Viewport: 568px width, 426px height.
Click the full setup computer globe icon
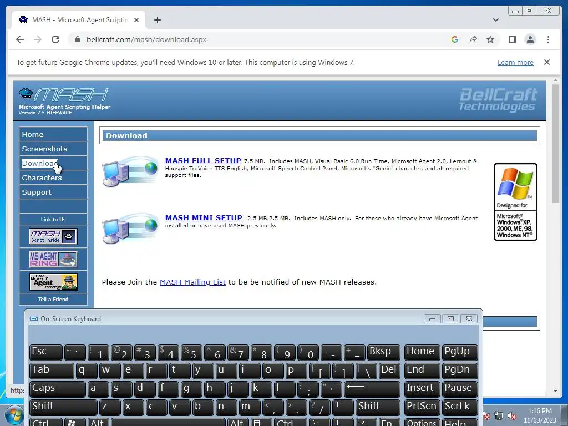coord(130,171)
